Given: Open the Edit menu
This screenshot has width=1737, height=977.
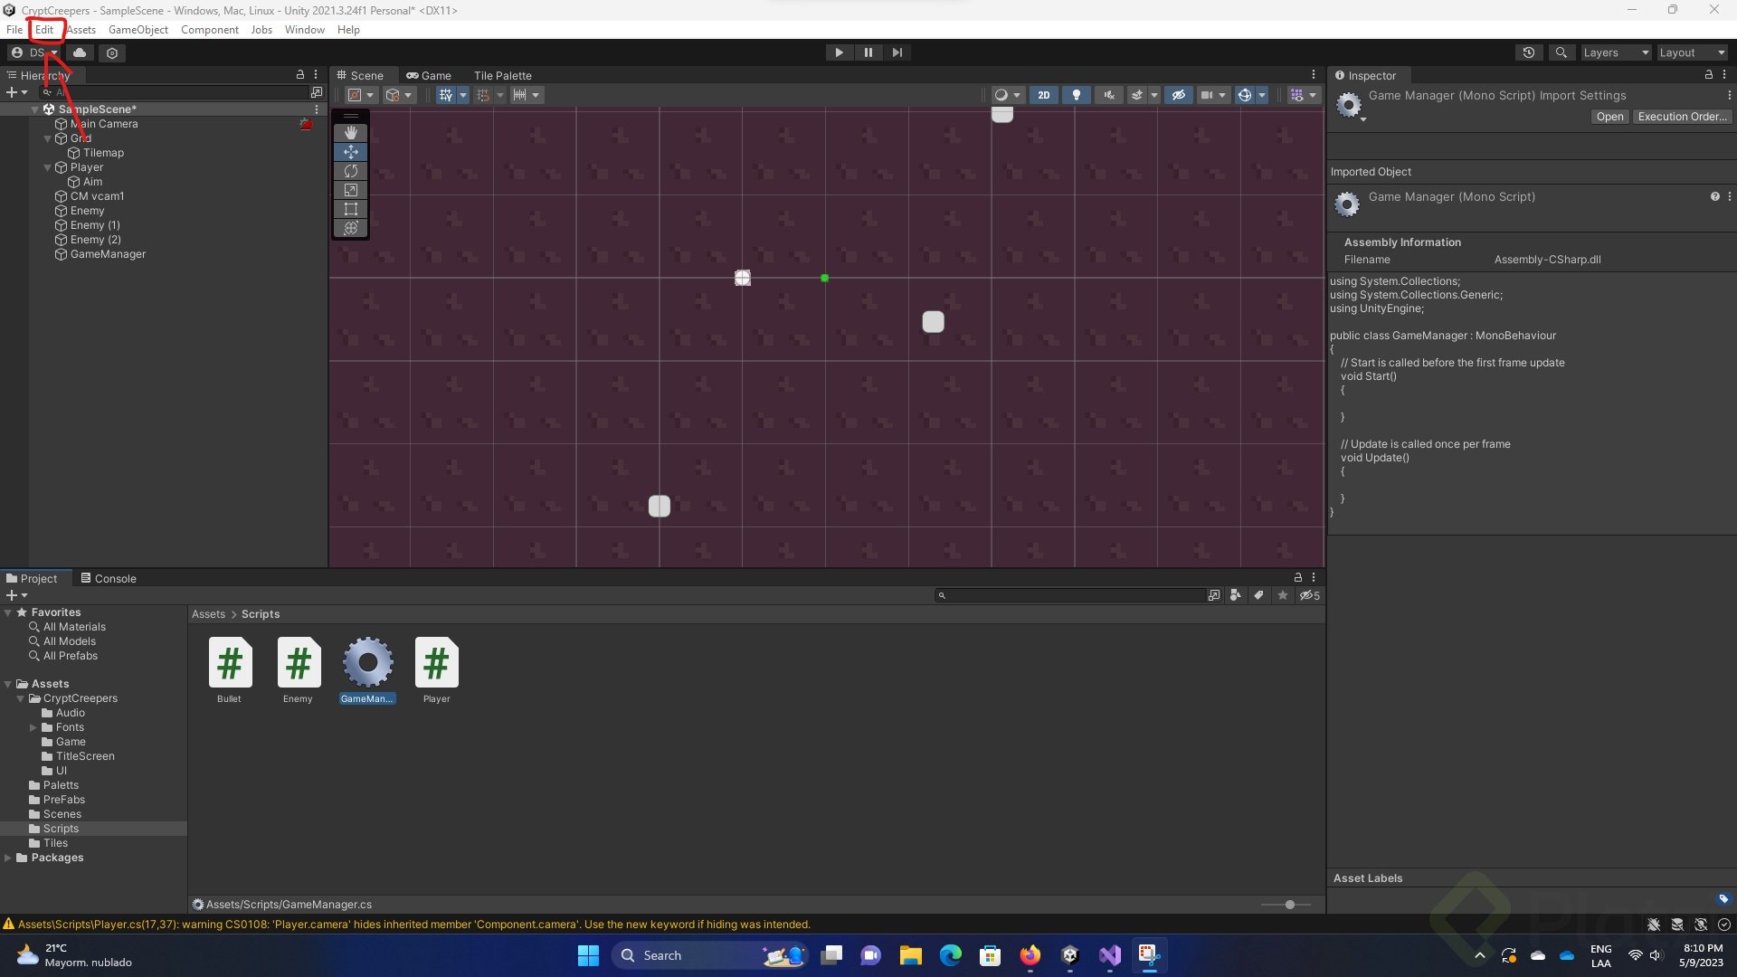Looking at the screenshot, I should (43, 29).
